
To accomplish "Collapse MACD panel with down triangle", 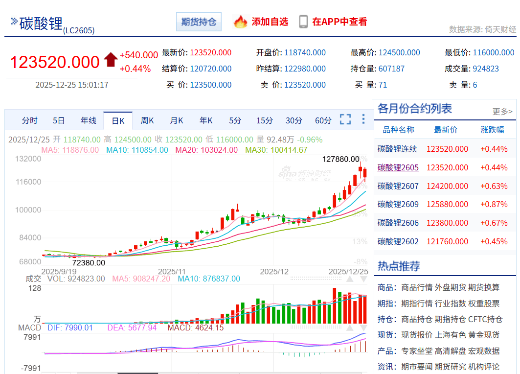I will coord(363,327).
